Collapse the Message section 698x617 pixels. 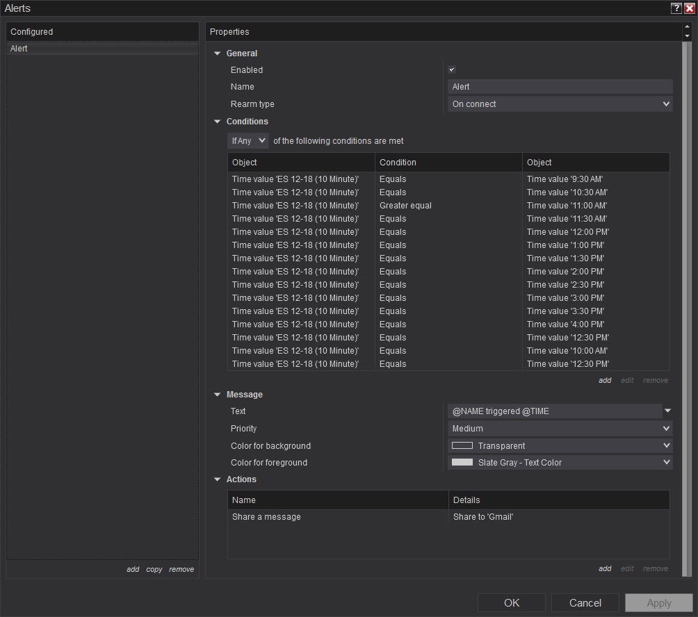[218, 395]
